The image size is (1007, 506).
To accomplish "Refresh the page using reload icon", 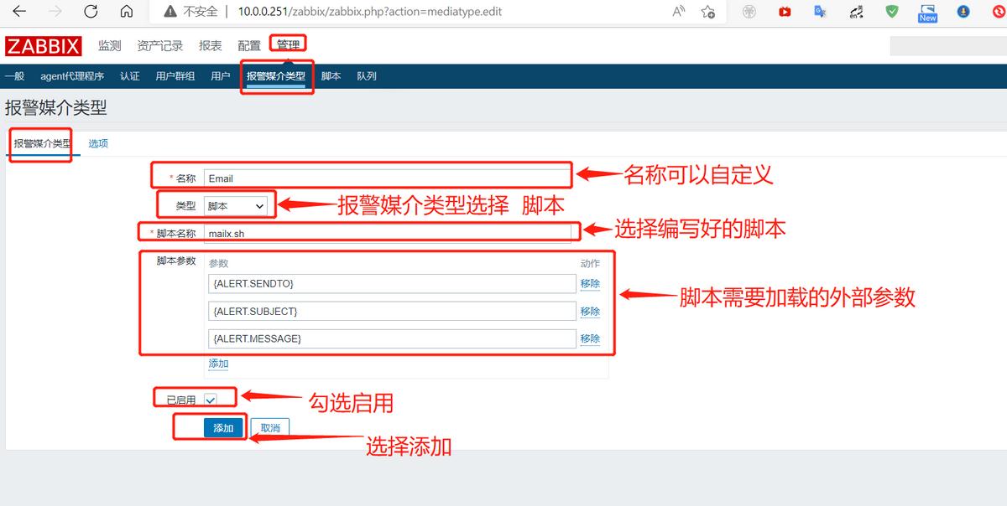I will (91, 13).
